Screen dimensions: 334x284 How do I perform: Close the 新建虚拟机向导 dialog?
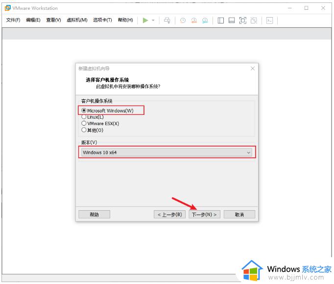(253, 68)
